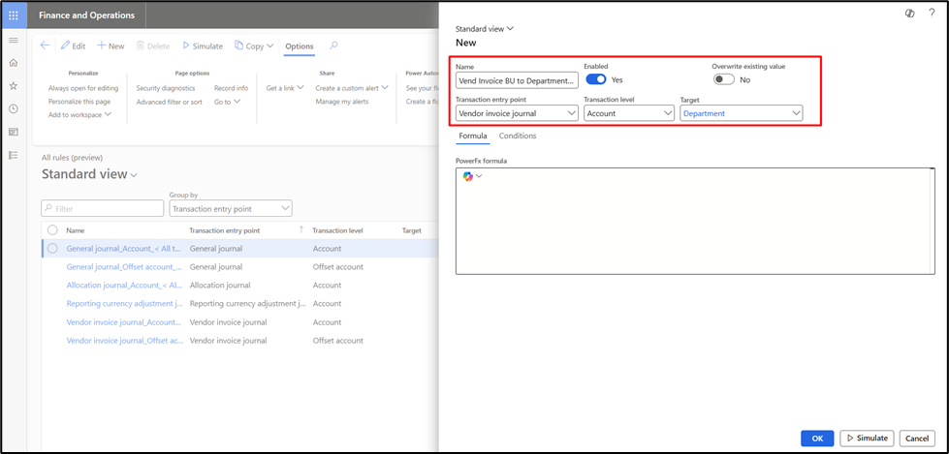Click the OK button
The image size is (949, 454).
817,439
